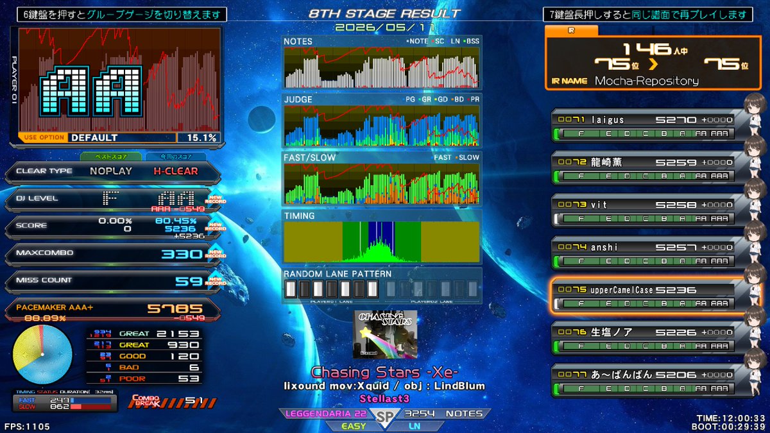This screenshot has height=433, width=770.
Task: Click the NEW RECORD badge beside DJ LEVEL
Action: click(216, 200)
